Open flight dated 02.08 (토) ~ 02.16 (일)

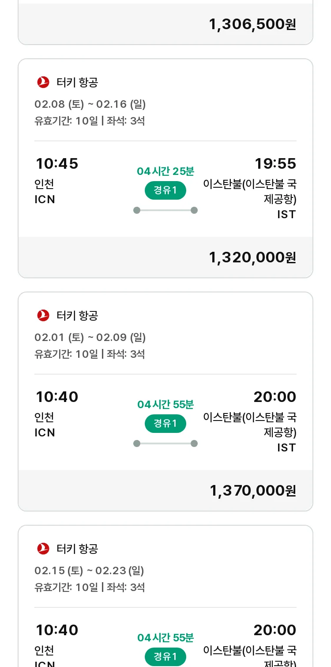coord(90,104)
